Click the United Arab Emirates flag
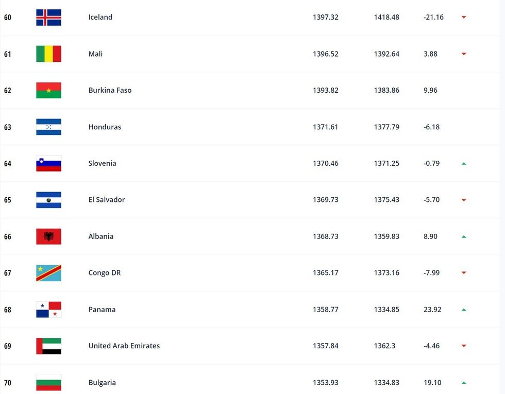 (48, 346)
